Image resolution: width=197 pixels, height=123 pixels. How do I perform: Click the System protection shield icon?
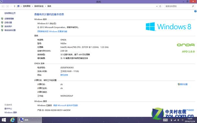2,26
